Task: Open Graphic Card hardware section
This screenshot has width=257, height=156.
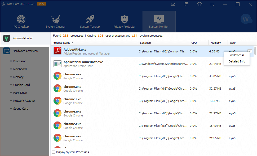Action: tap(21, 85)
